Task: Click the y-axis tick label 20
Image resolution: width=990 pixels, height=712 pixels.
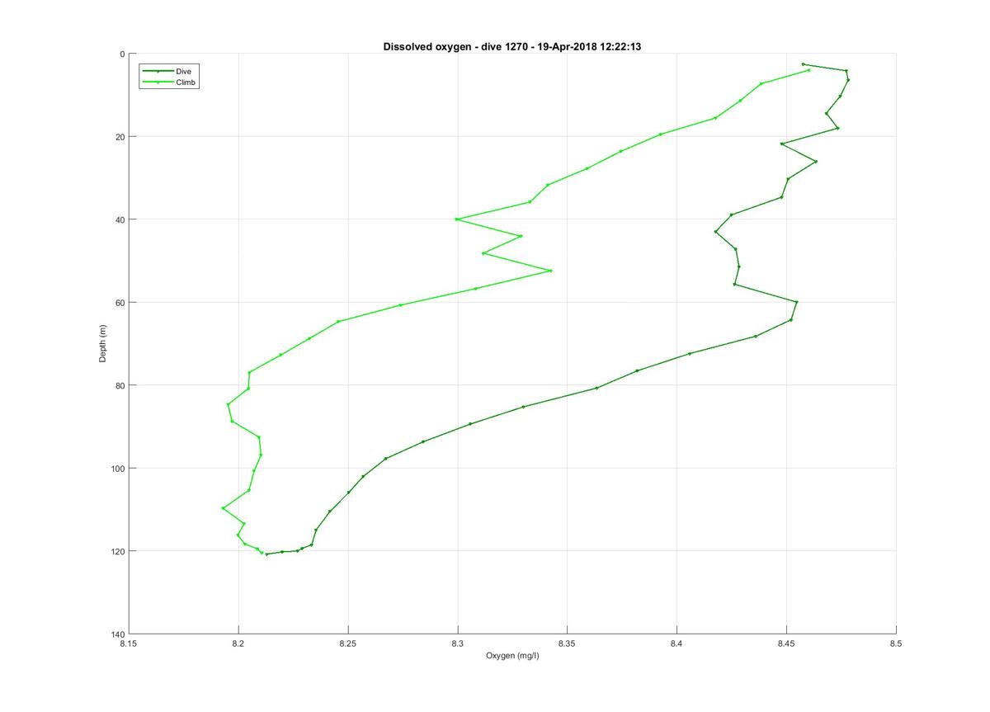Action: coord(120,136)
